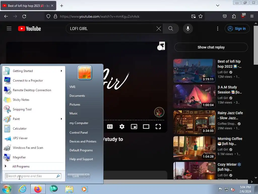The image size is (258, 194).
Task: Open new browser tab with plus
Action: [x=61, y=6]
